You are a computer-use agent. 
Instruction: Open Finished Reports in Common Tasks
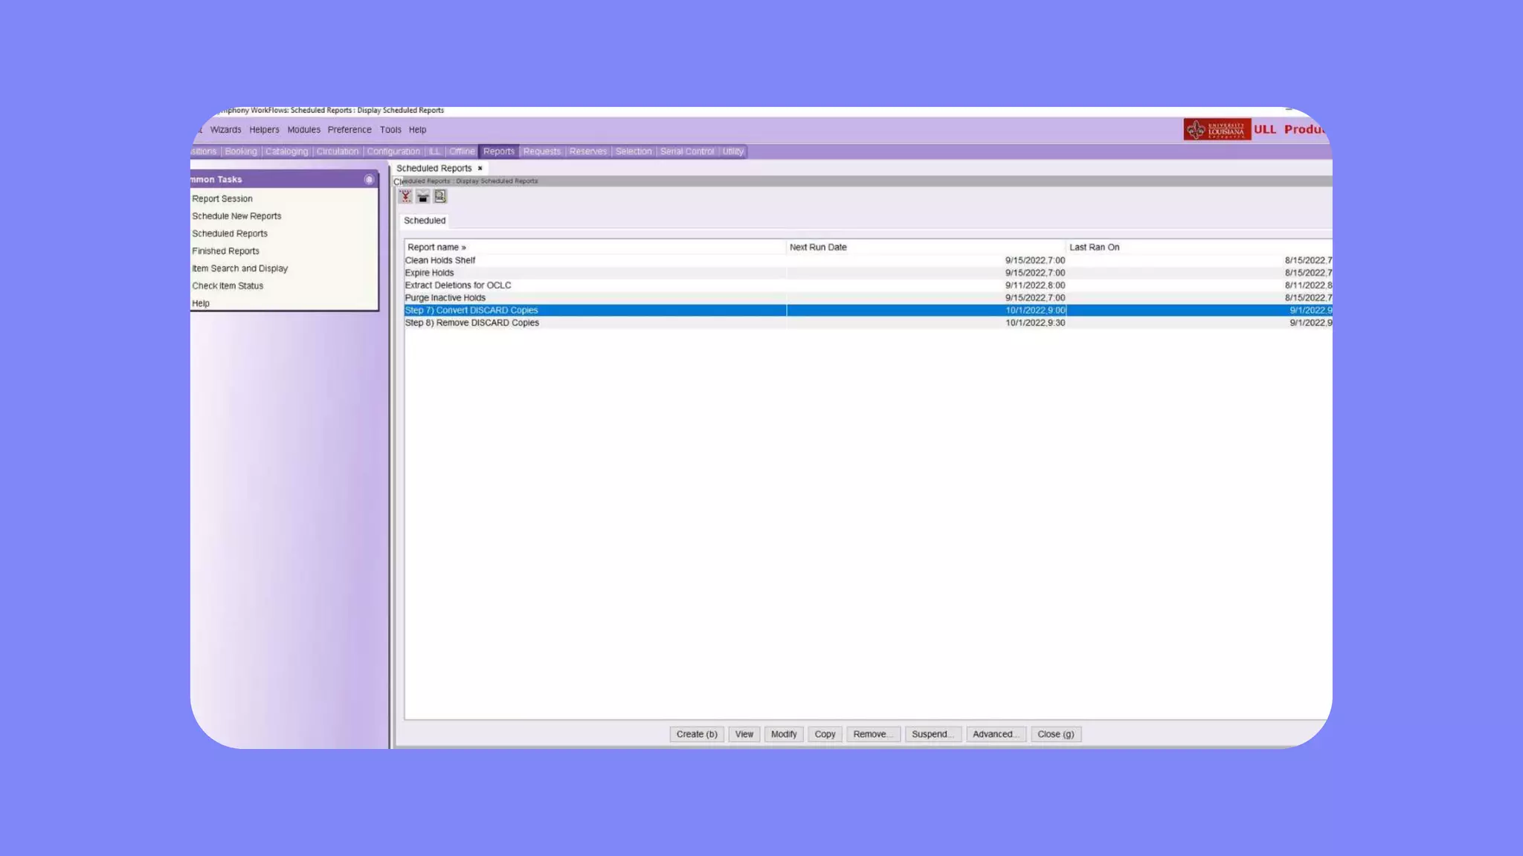pyautogui.click(x=225, y=251)
